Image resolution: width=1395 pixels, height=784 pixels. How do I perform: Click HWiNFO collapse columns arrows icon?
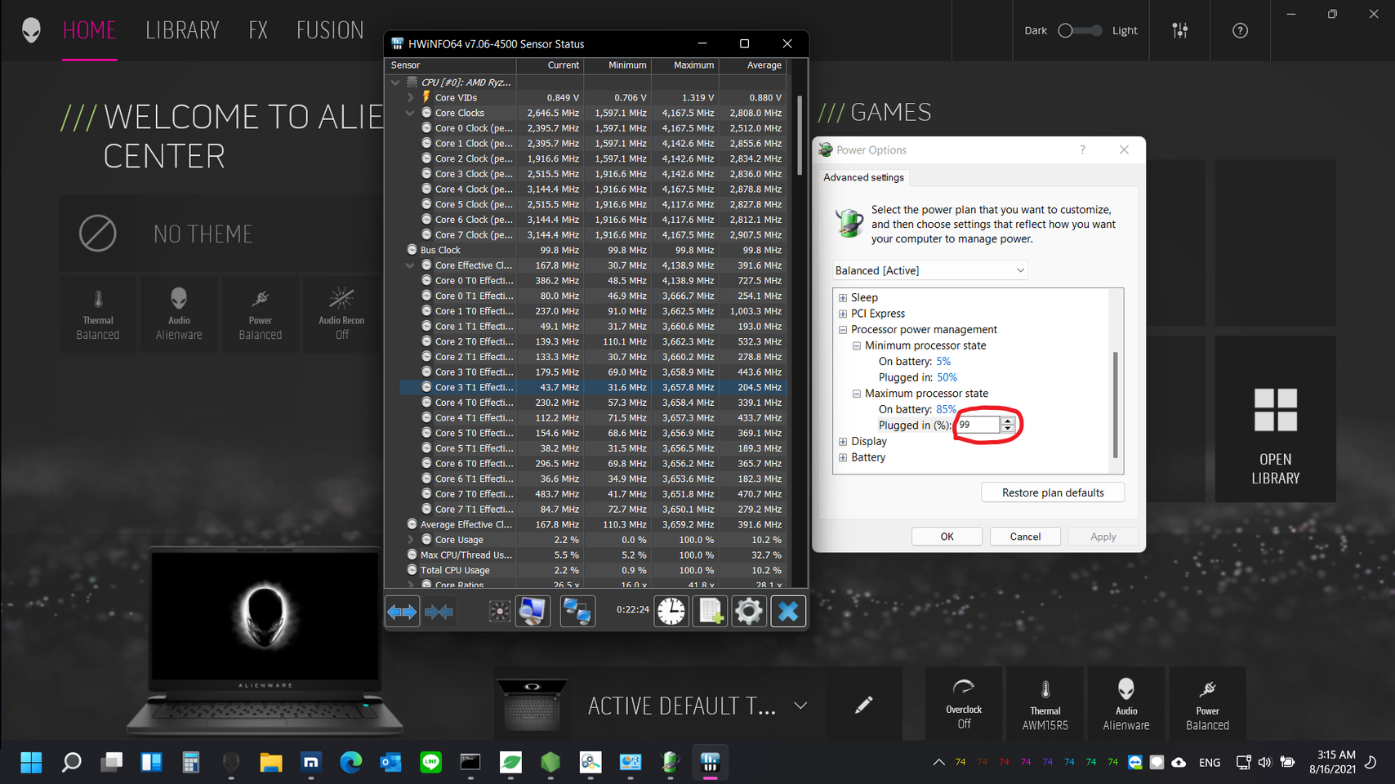point(439,612)
